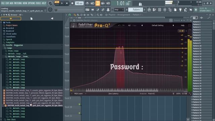The height and width of the screenshot is (121, 215).
Task: Select the playlist mute tool icon
Action: click(x=85, y=15)
